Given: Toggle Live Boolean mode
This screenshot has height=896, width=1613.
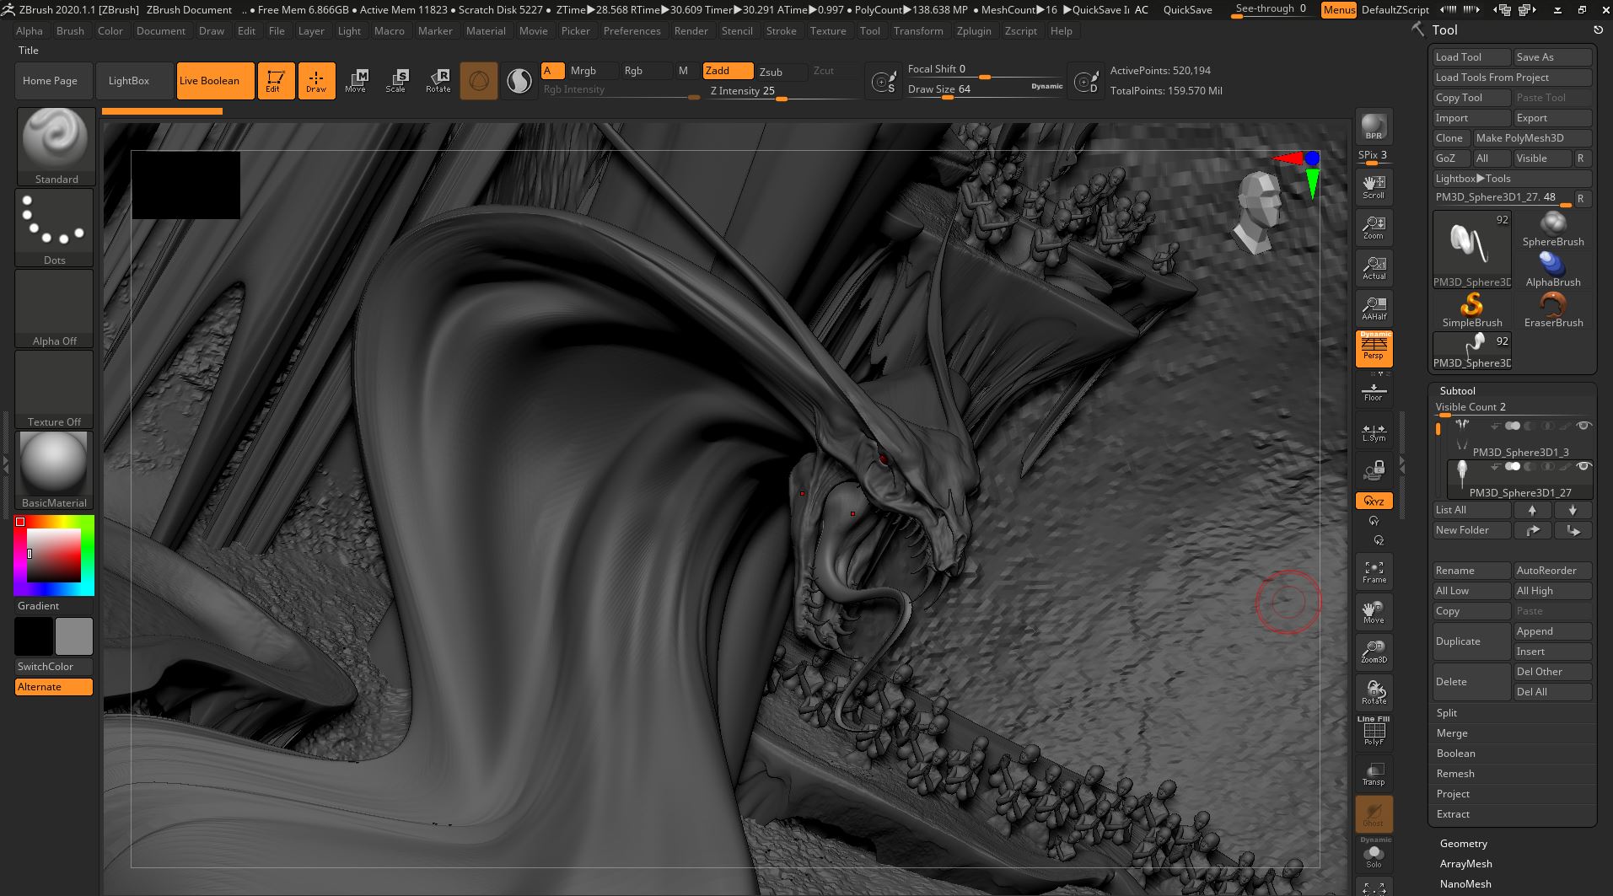Looking at the screenshot, I should point(216,81).
